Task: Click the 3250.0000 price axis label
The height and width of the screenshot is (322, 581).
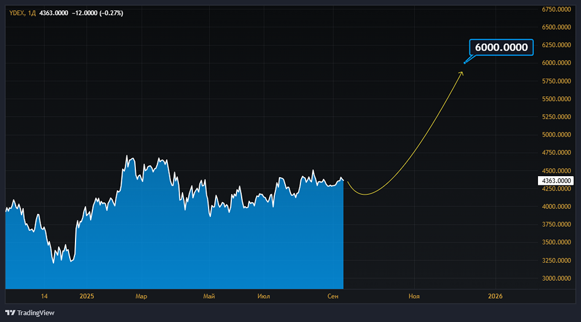Action: (556, 260)
